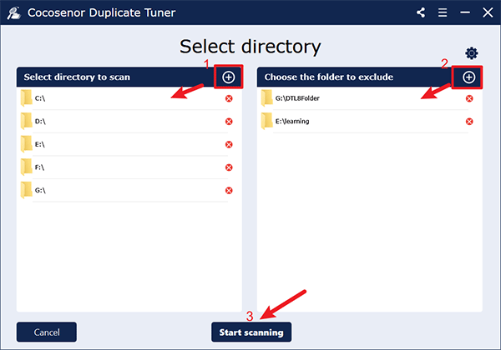This screenshot has width=501, height=350.
Task: Click the share icon in title bar
Action: tap(421, 12)
